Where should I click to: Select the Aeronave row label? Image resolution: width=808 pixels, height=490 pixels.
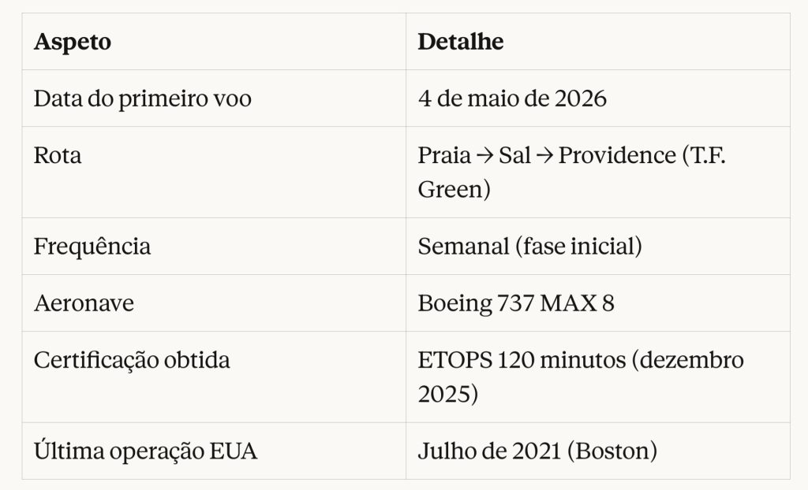[x=84, y=303]
